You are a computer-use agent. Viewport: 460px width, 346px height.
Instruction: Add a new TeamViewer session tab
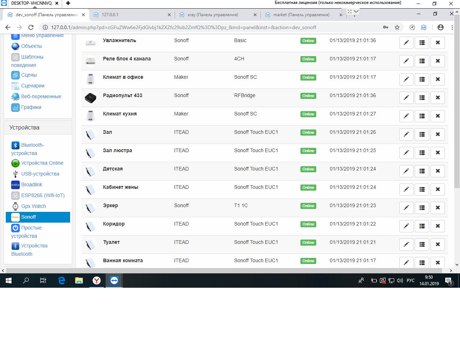click(68, 3)
